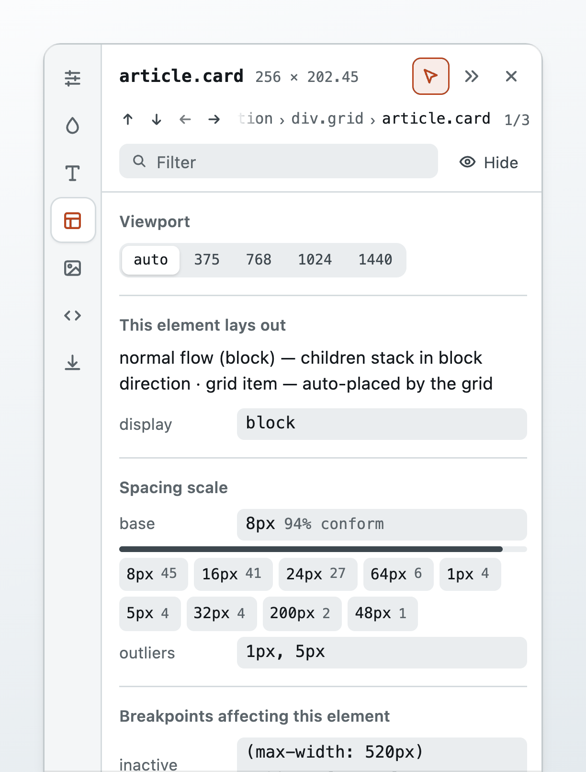
Task: Open the typography sidebar panel
Action: tap(73, 173)
